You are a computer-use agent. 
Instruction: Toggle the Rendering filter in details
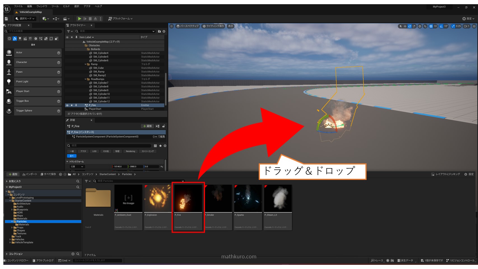[130, 151]
